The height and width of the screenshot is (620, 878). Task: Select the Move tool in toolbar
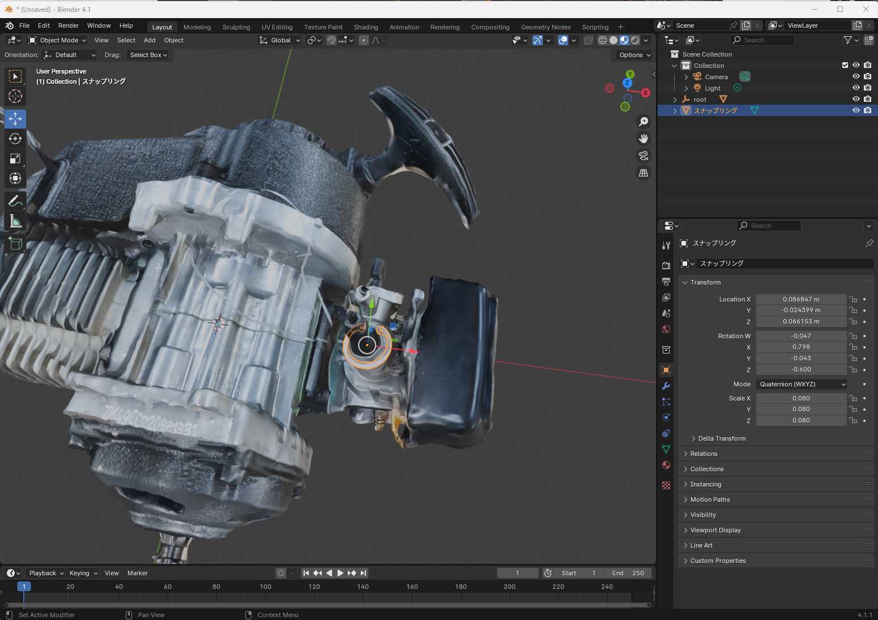pyautogui.click(x=15, y=119)
